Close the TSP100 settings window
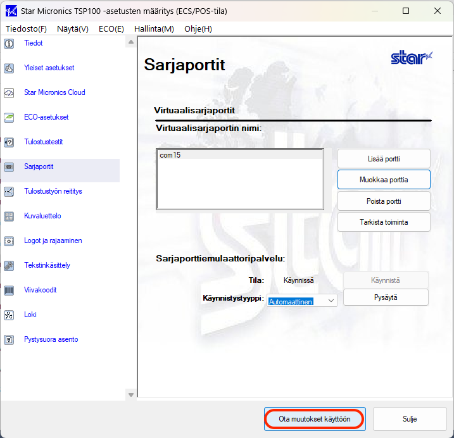Screen dimensions: 454x438 438,11
